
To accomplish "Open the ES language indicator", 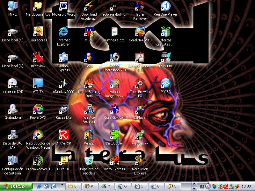I will click(x=202, y=187).
